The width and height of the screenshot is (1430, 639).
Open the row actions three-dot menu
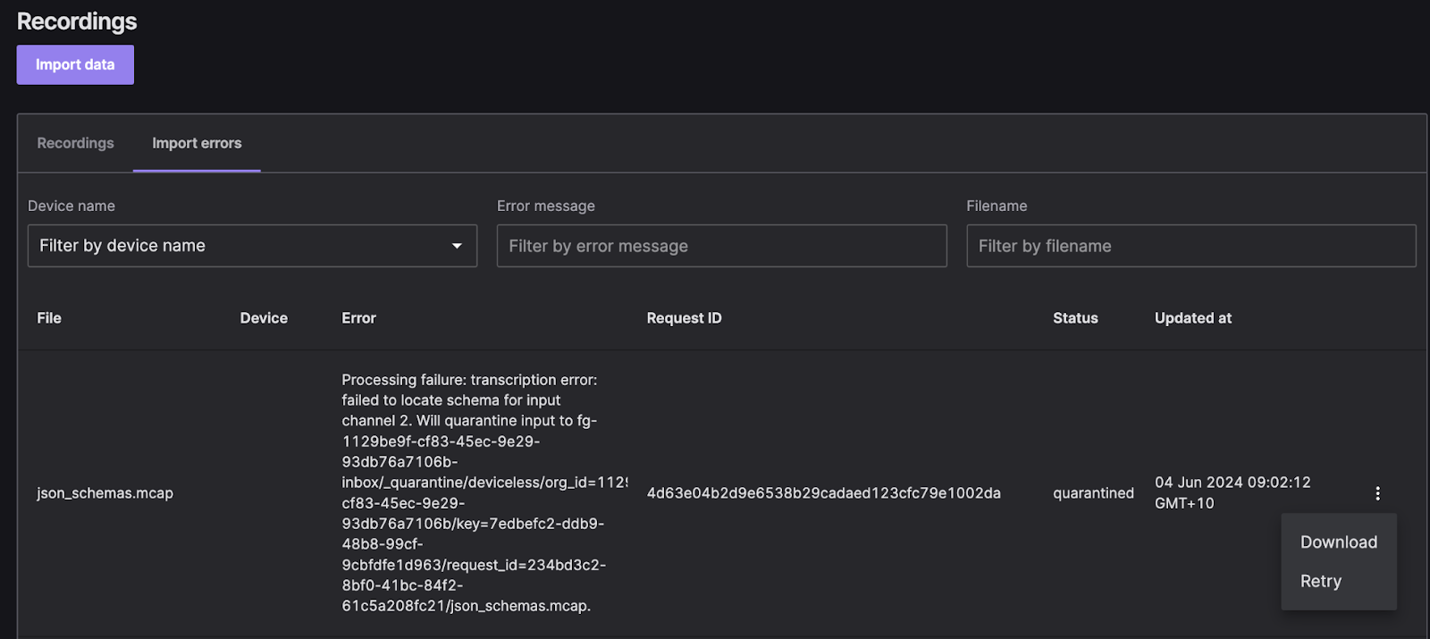point(1377,493)
